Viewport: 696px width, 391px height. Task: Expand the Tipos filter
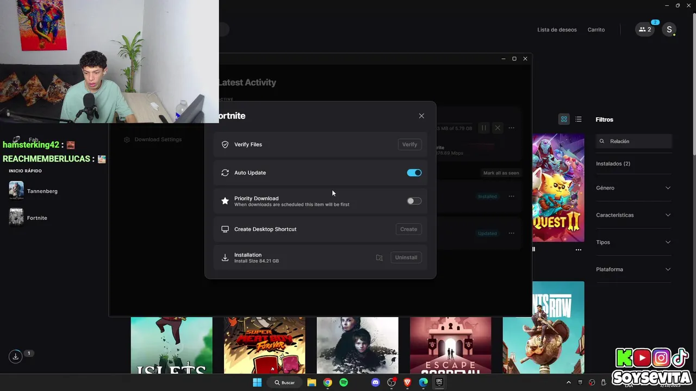(633, 242)
